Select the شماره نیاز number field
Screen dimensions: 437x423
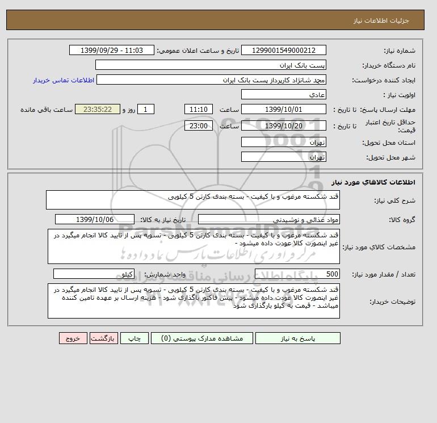pos(283,50)
